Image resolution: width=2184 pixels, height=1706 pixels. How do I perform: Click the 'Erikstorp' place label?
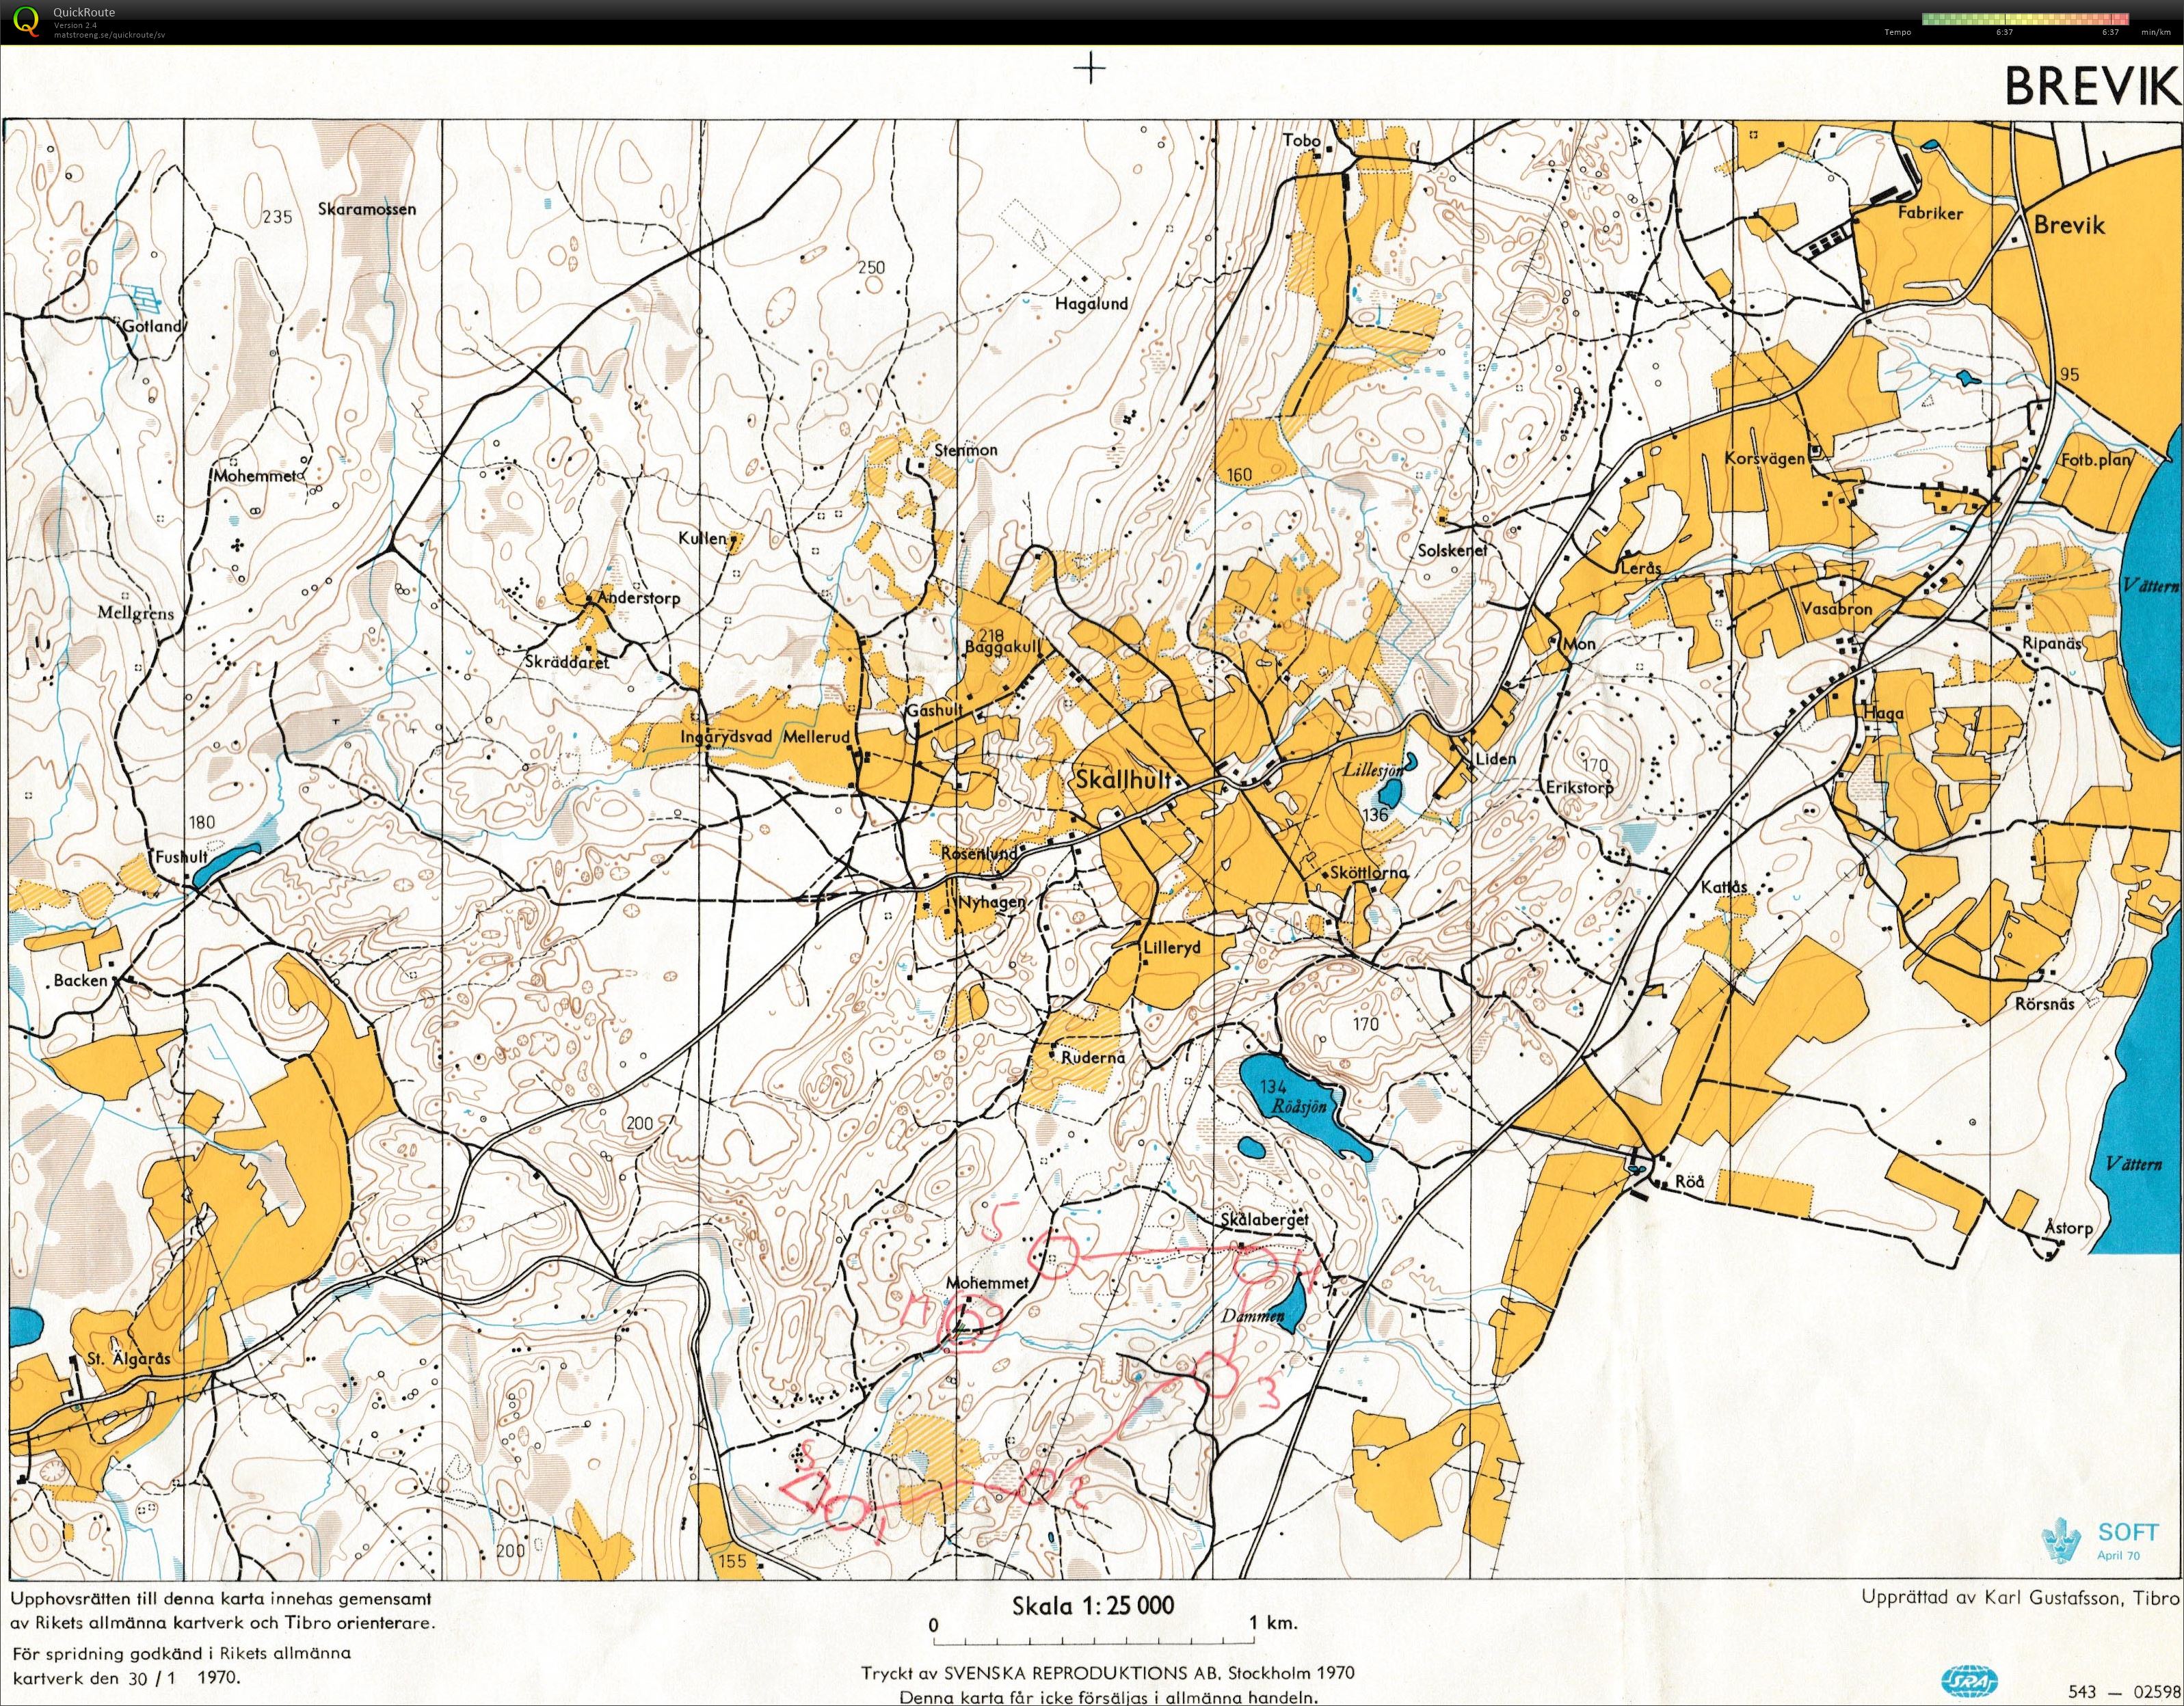[1580, 787]
